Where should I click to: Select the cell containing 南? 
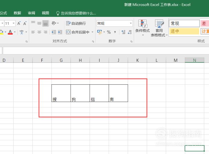(118, 93)
